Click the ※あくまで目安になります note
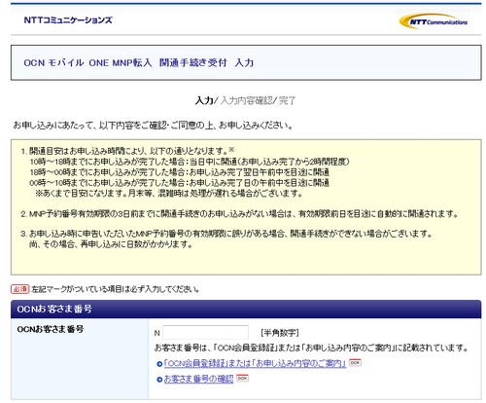 169,194
